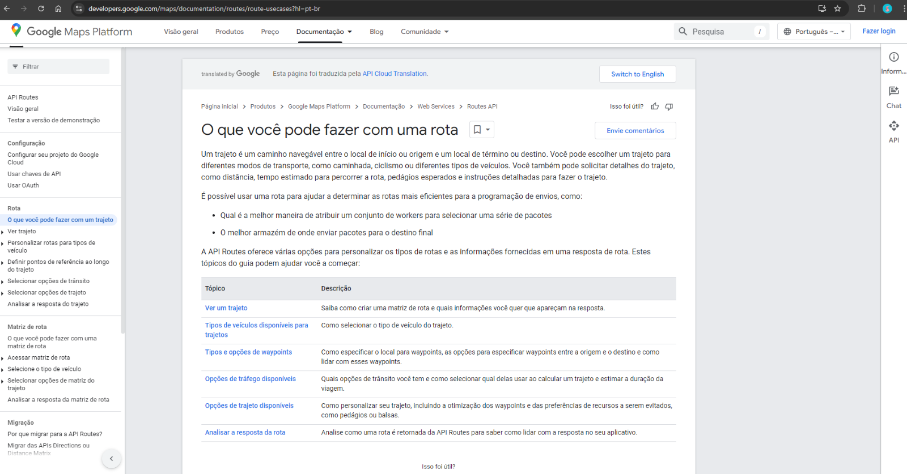907x474 pixels.
Task: Click the browser forward arrow
Action: [24, 8]
